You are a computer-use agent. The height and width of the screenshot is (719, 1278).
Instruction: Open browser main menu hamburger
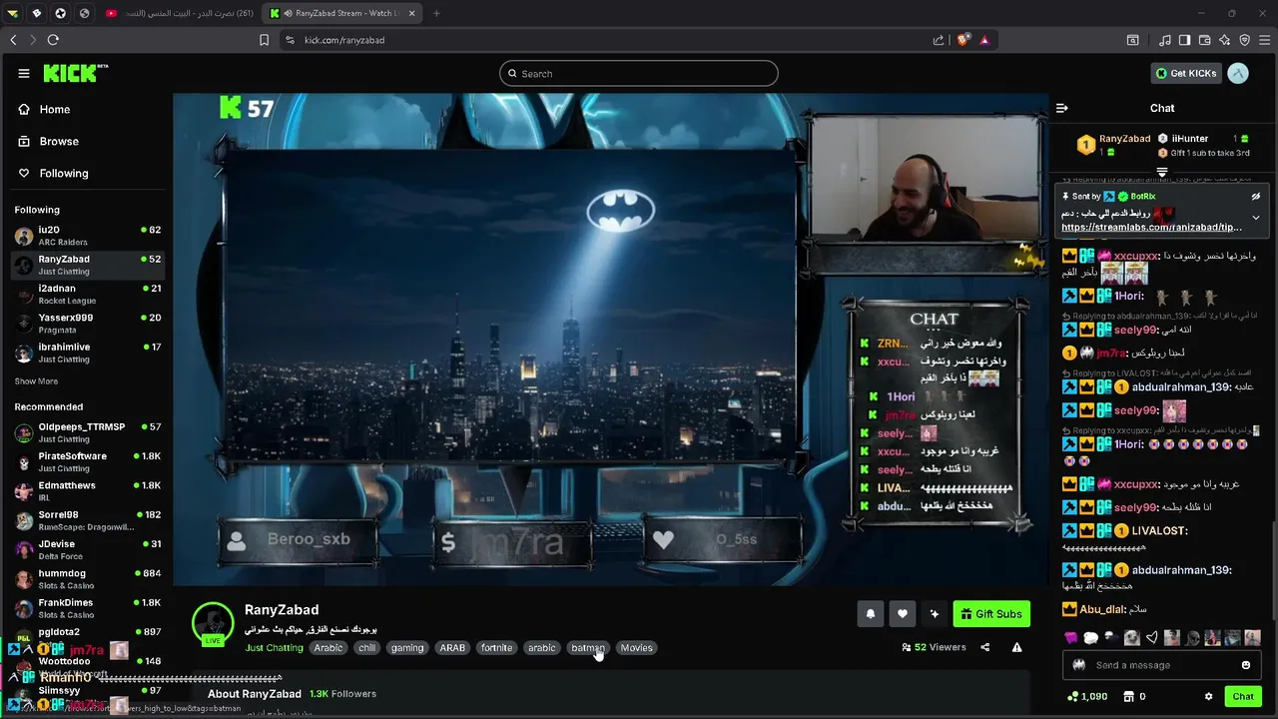[x=1264, y=40]
